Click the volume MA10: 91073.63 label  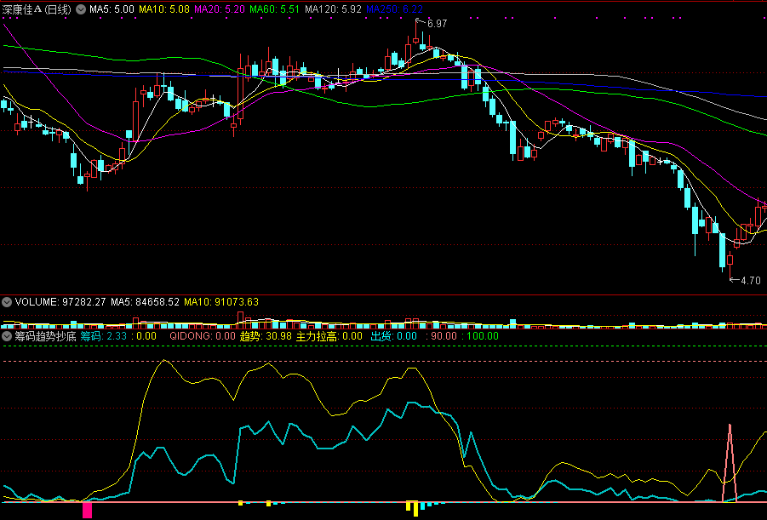221,302
